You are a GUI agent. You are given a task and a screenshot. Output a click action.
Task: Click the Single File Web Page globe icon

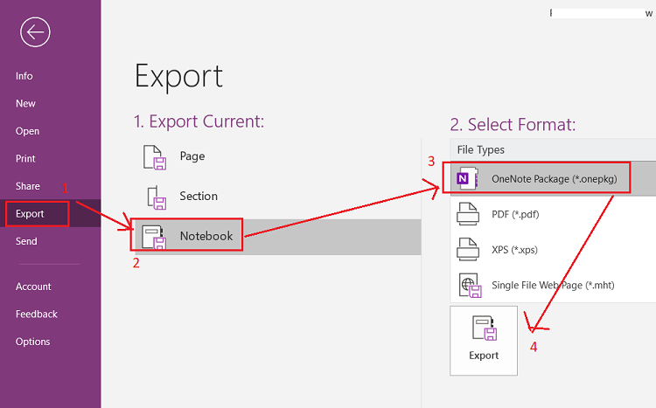(x=470, y=285)
